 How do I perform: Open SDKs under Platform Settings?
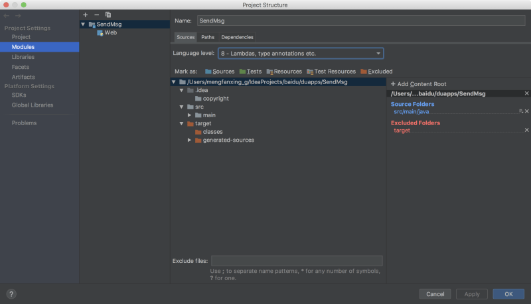(x=19, y=95)
